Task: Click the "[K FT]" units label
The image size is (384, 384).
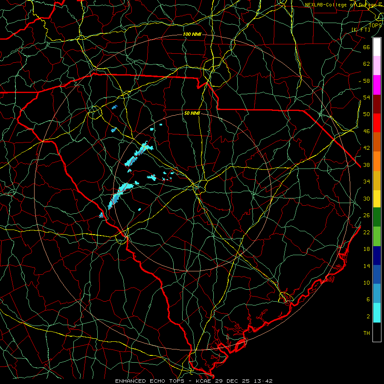Action: 361,29
